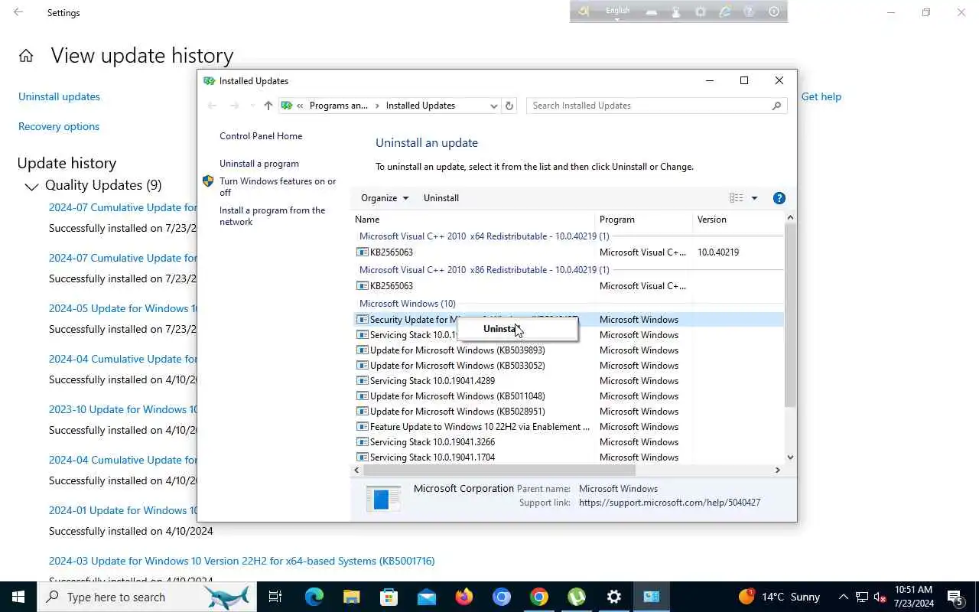979x612 pixels.
Task: Click the muted volume icon in the tray
Action: click(880, 597)
